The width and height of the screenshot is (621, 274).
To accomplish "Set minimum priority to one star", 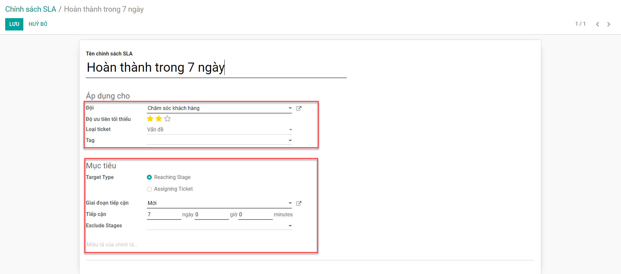I will (150, 119).
